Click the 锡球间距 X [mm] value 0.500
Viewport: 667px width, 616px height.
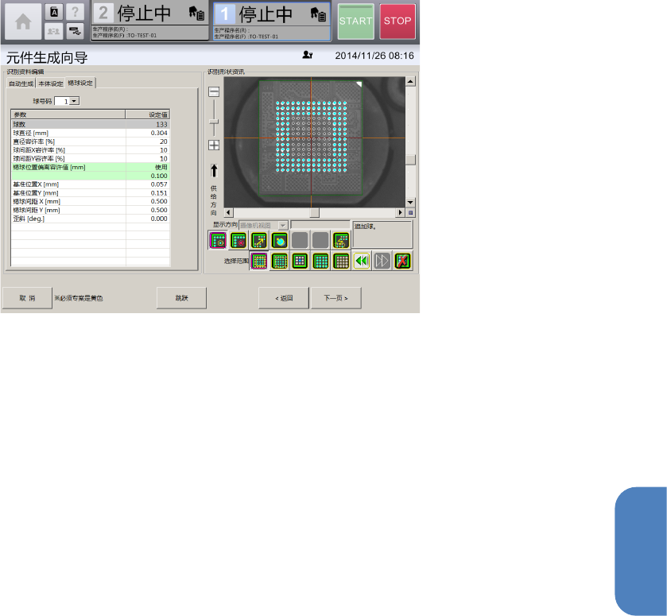(148, 201)
